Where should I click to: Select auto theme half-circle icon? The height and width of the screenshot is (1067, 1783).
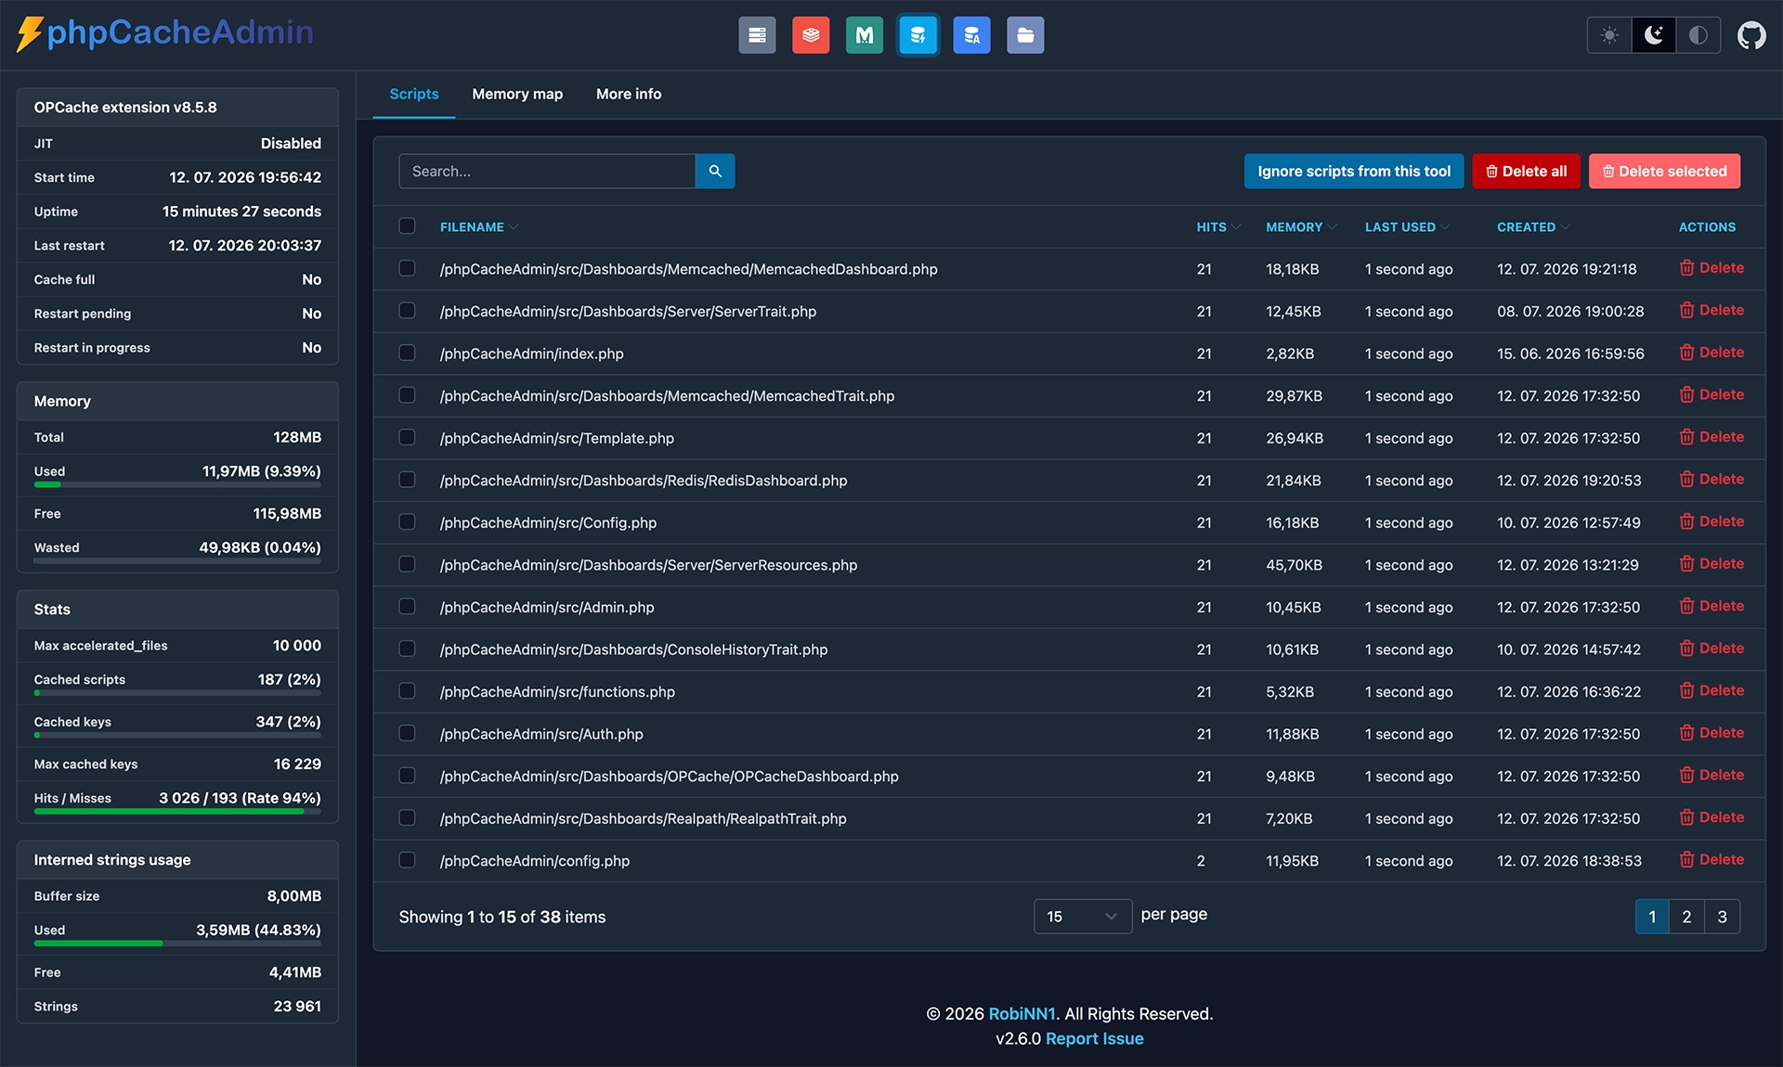click(1698, 35)
